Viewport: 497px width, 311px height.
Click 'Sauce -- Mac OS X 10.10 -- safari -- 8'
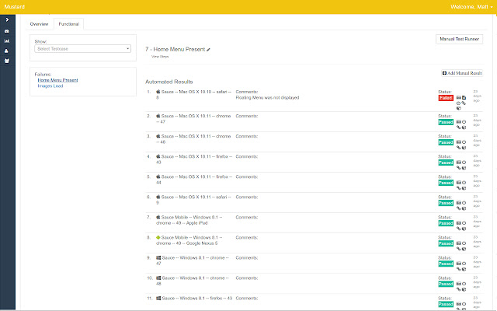193,95
